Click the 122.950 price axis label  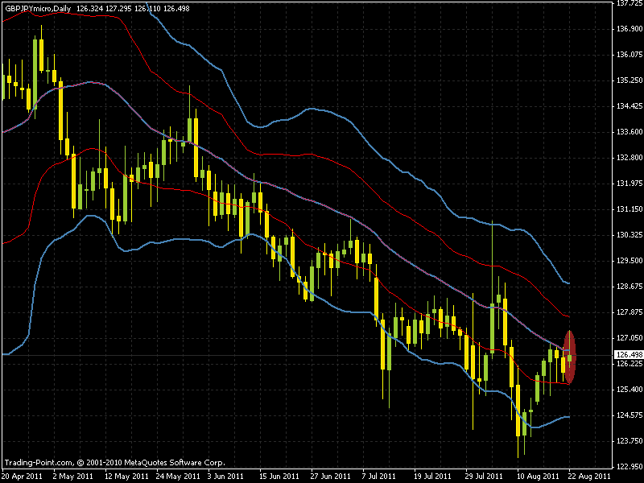point(630,467)
